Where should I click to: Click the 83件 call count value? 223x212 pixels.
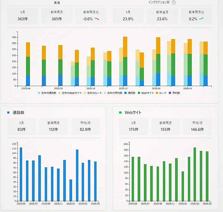click(x=22, y=129)
